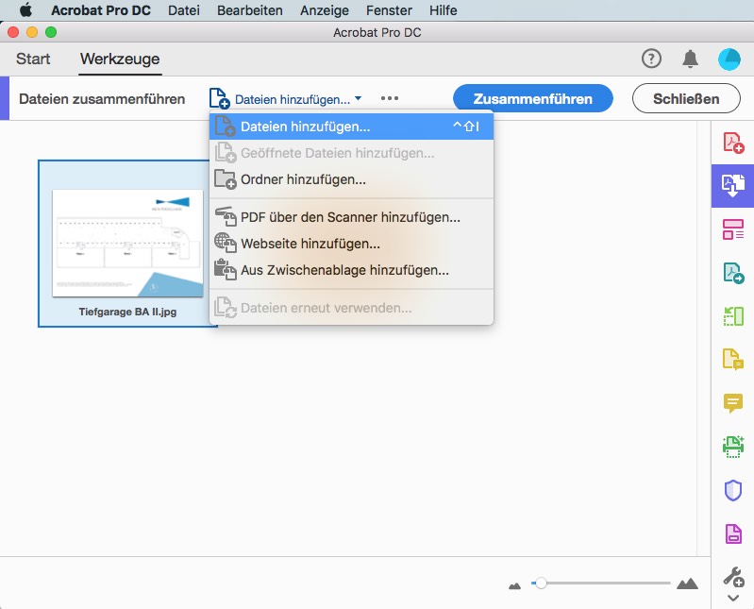Screen dimensions: 754x609
Task: Select the Combine Files tool in the sidebar
Action: (x=733, y=186)
